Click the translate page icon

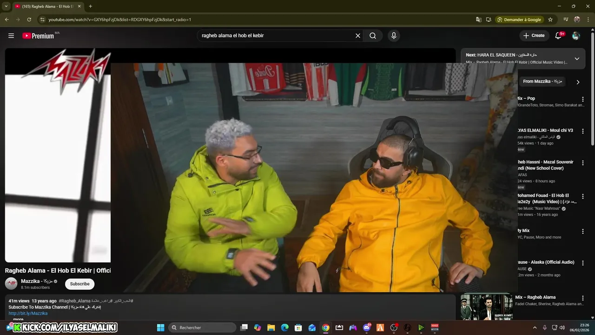tap(479, 20)
